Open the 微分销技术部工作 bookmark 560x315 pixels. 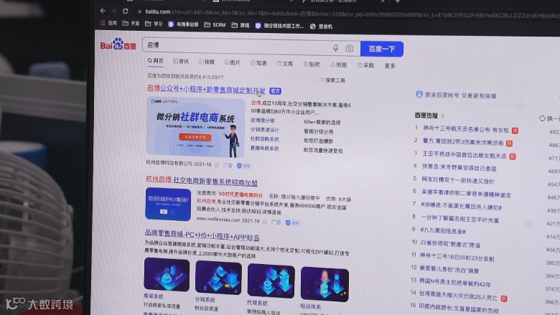279,26
